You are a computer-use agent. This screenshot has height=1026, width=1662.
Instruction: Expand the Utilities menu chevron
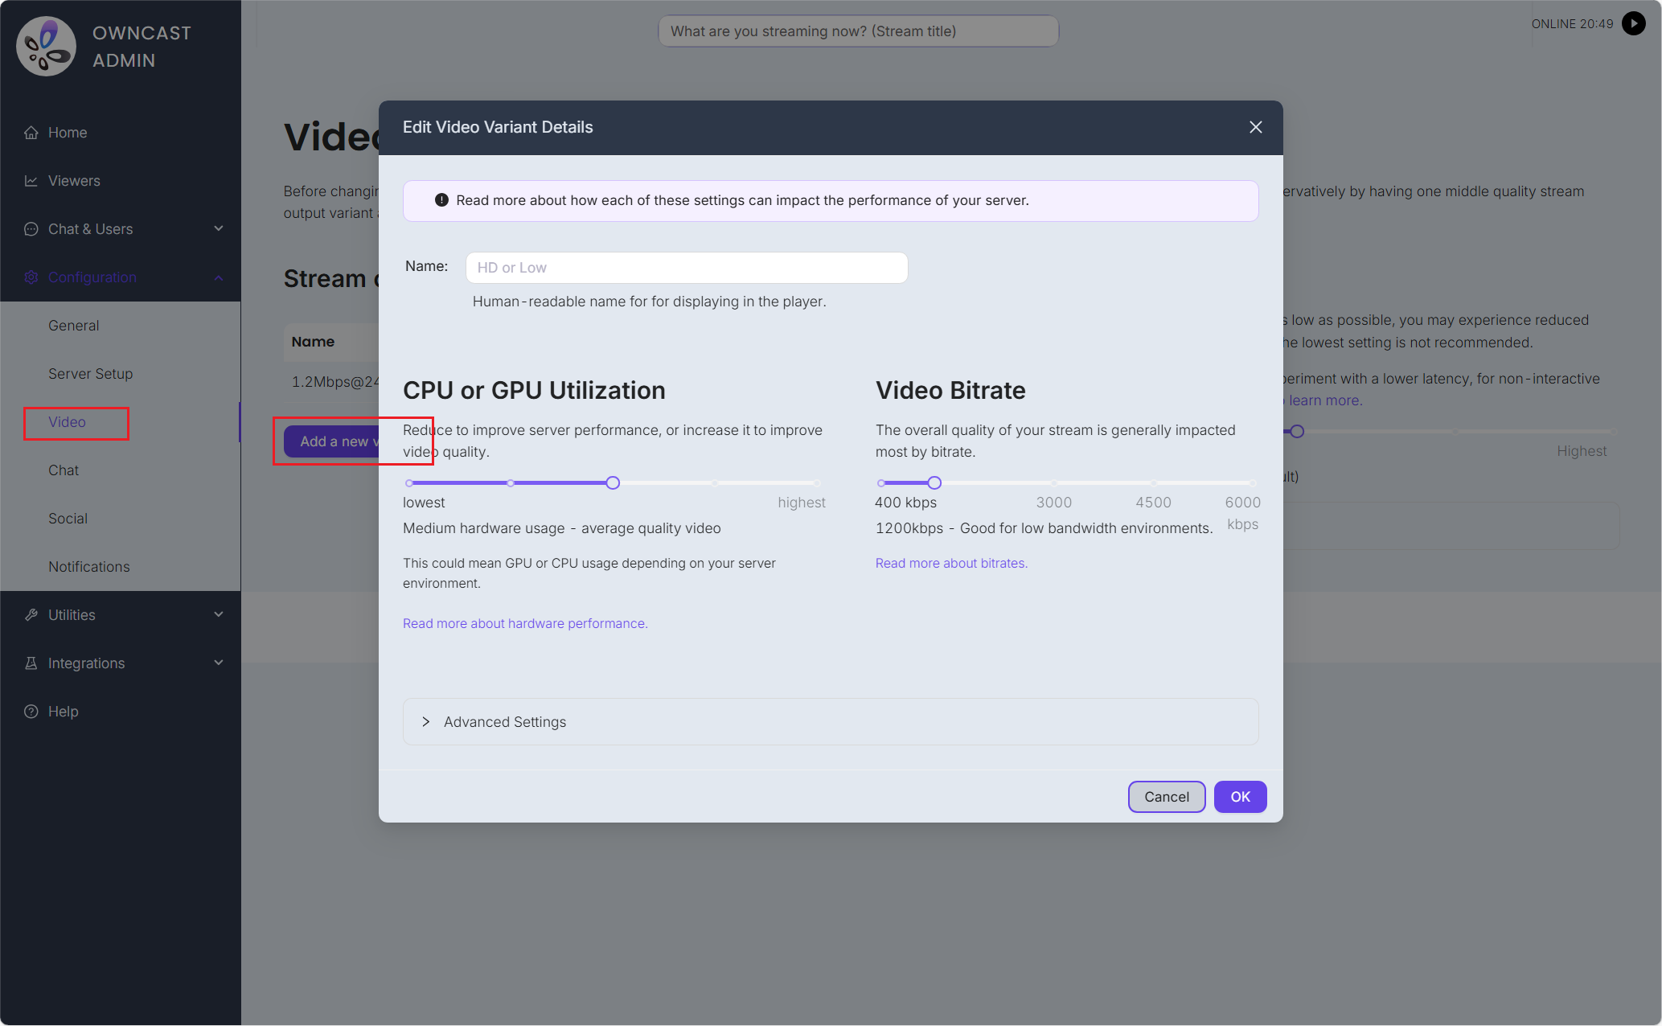point(219,614)
